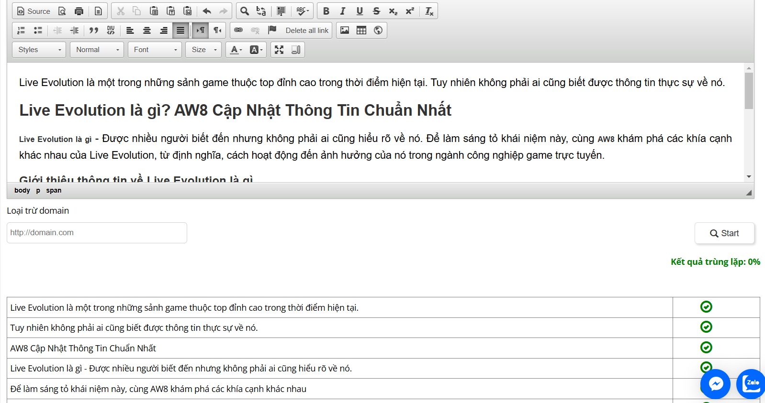The height and width of the screenshot is (403, 765).
Task: Click the Remove Format icon
Action: pos(429,11)
